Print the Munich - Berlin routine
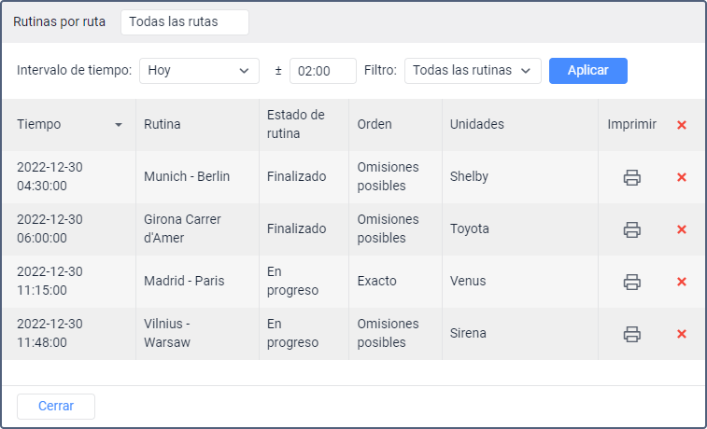Image resolution: width=707 pixels, height=429 pixels. pyautogui.click(x=632, y=177)
